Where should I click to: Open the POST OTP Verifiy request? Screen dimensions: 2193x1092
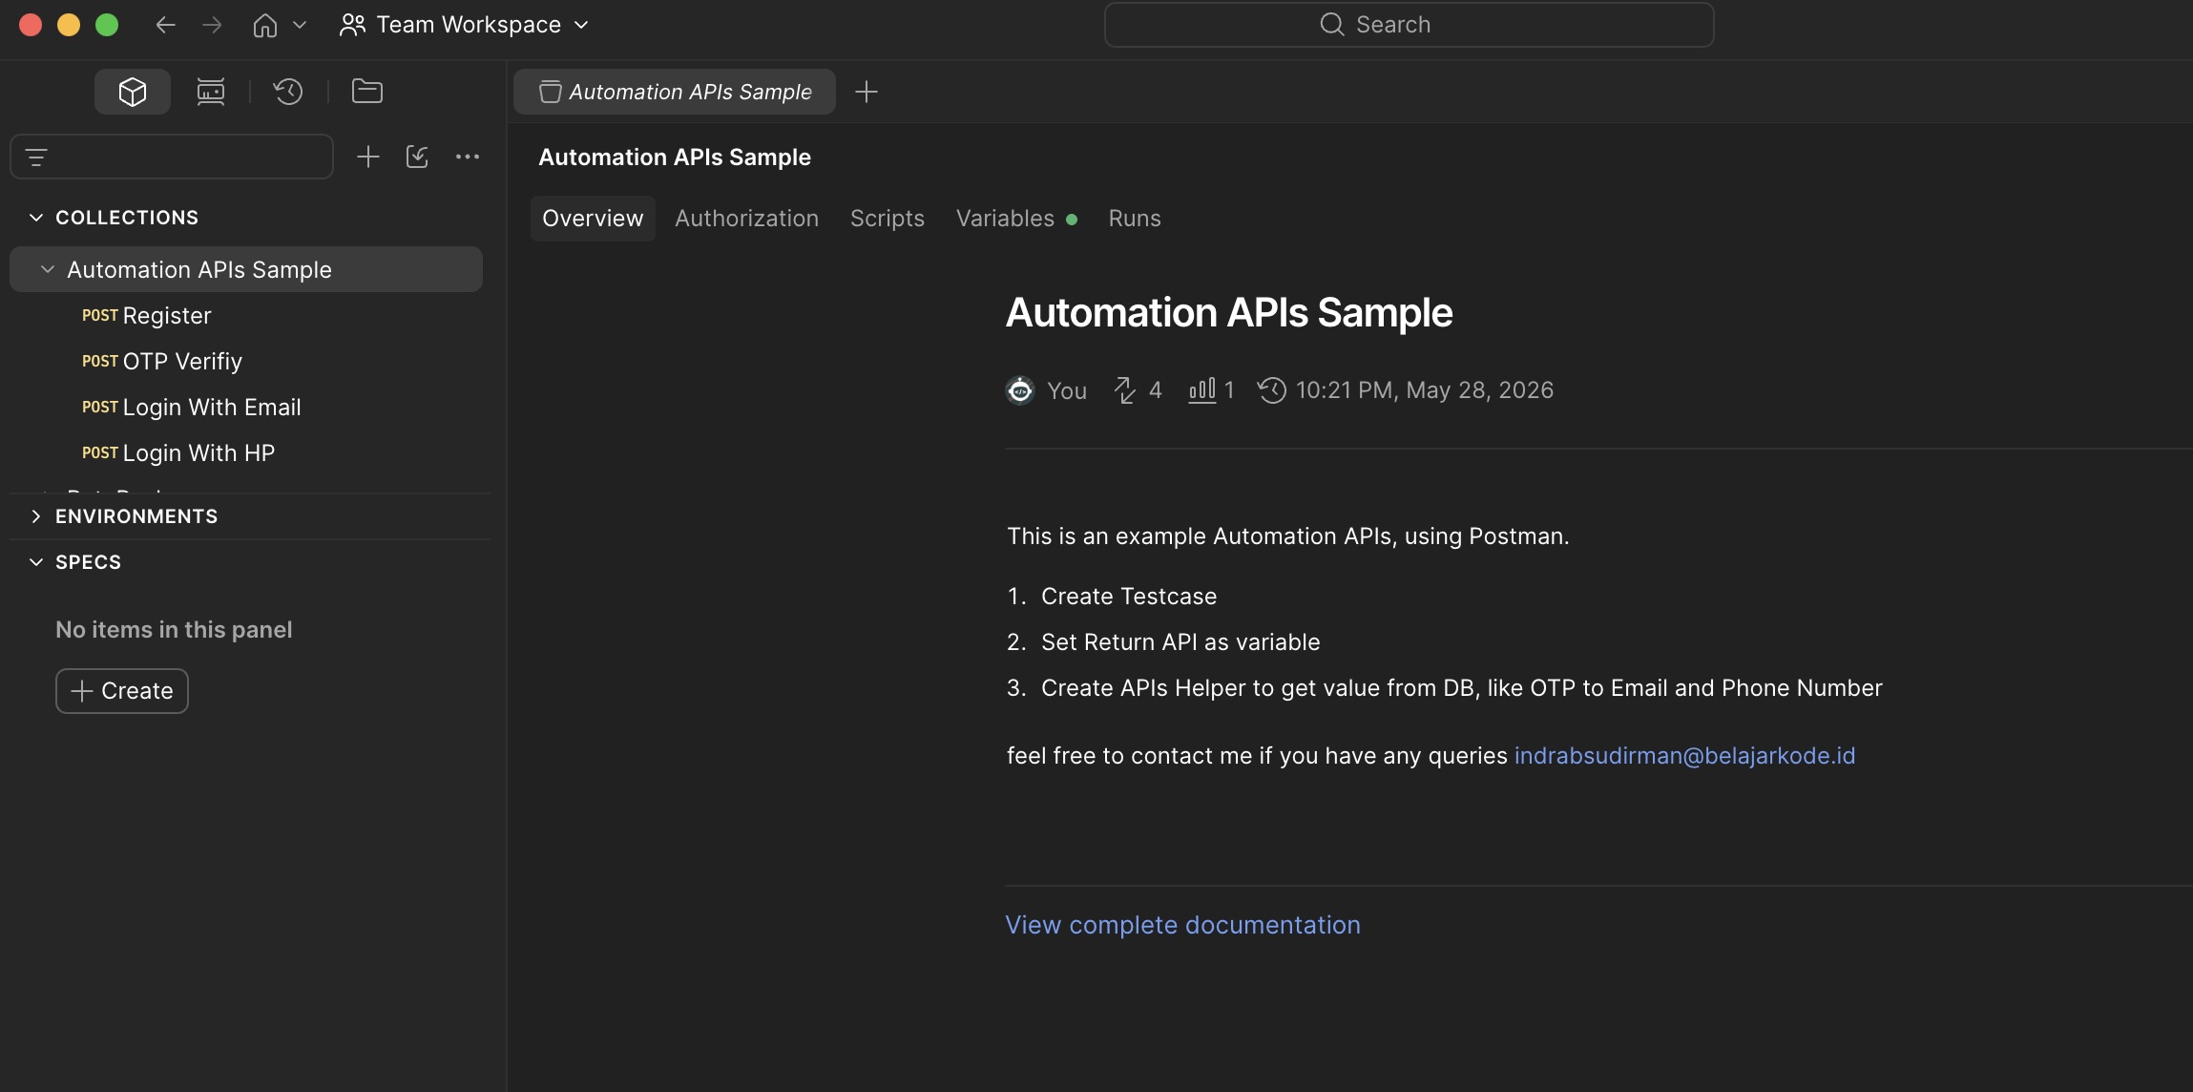click(162, 362)
